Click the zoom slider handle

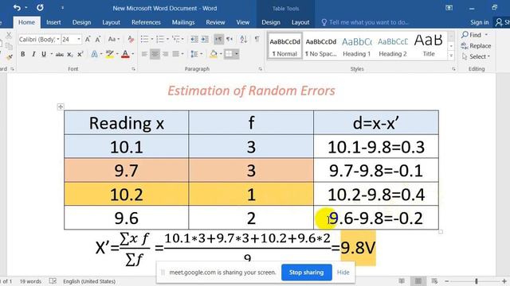[477, 281]
